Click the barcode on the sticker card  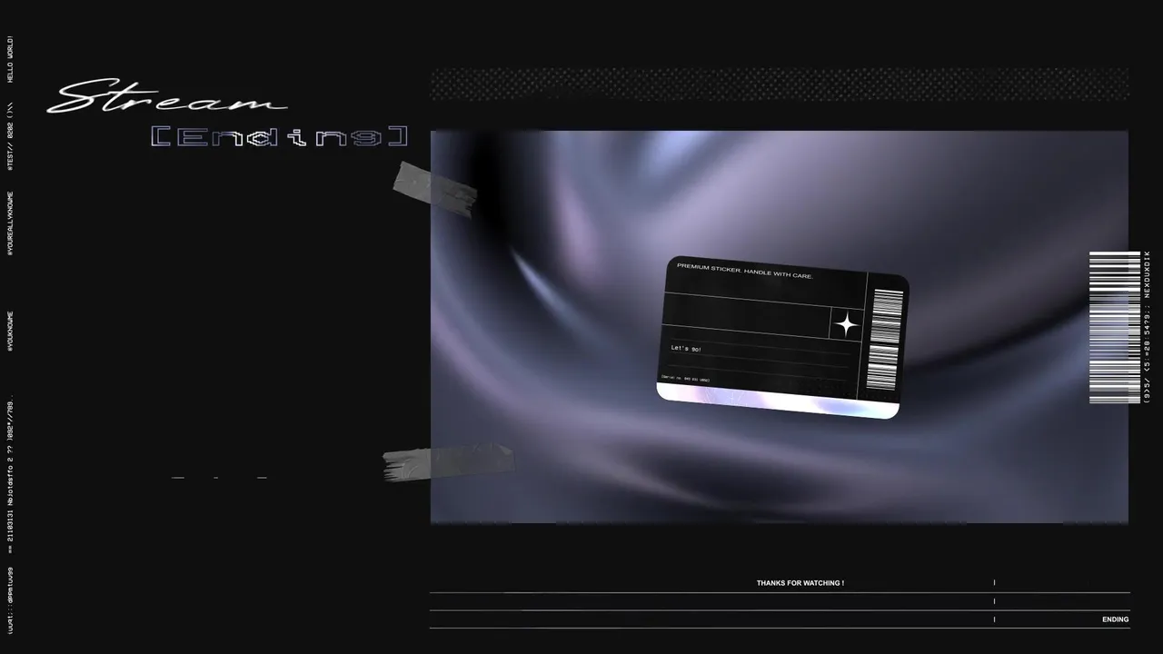click(x=886, y=339)
